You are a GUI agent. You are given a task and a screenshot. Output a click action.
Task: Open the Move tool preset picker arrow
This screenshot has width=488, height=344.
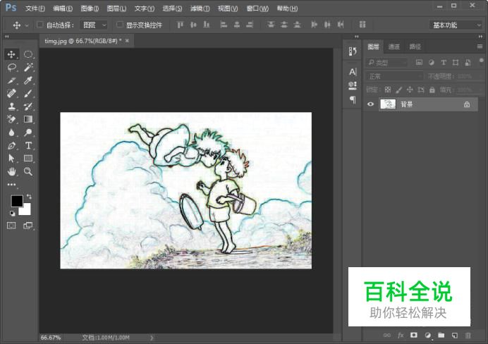coord(27,25)
